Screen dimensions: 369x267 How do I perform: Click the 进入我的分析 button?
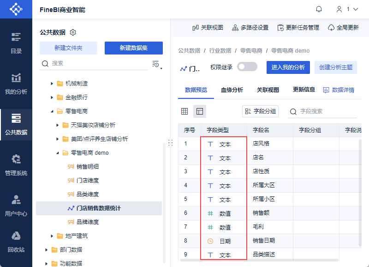[x=288, y=67]
